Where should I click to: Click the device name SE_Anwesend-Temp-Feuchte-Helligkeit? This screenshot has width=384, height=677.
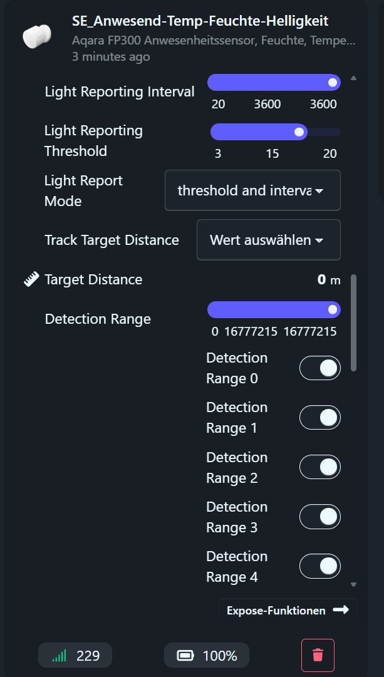[x=200, y=21]
